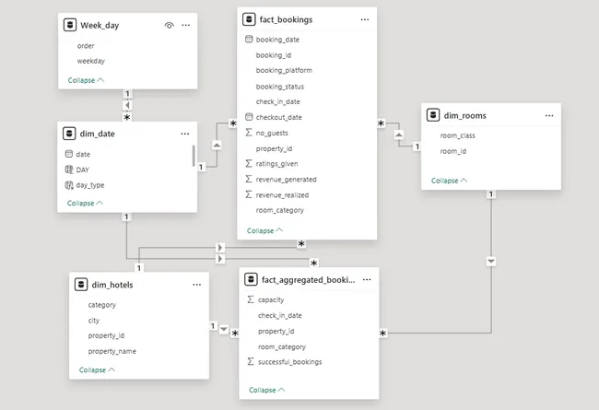Click the sigma icon beside capacity
Image resolution: width=599 pixels, height=410 pixels.
coord(251,299)
